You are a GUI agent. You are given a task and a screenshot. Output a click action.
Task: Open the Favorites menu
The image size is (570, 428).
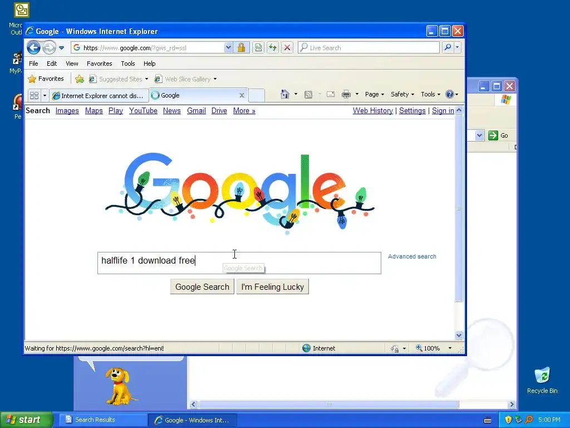99,64
